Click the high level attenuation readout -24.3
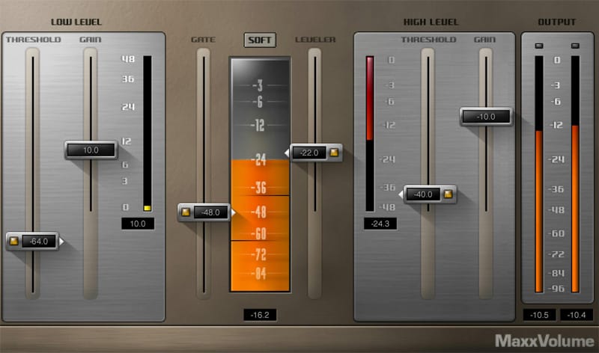 click(x=380, y=224)
